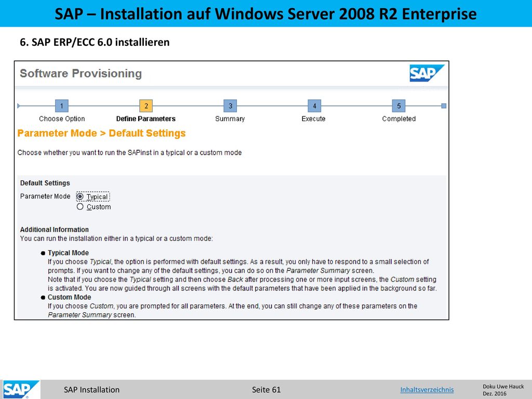Click the 'Parameter Mode' field label

click(x=45, y=196)
